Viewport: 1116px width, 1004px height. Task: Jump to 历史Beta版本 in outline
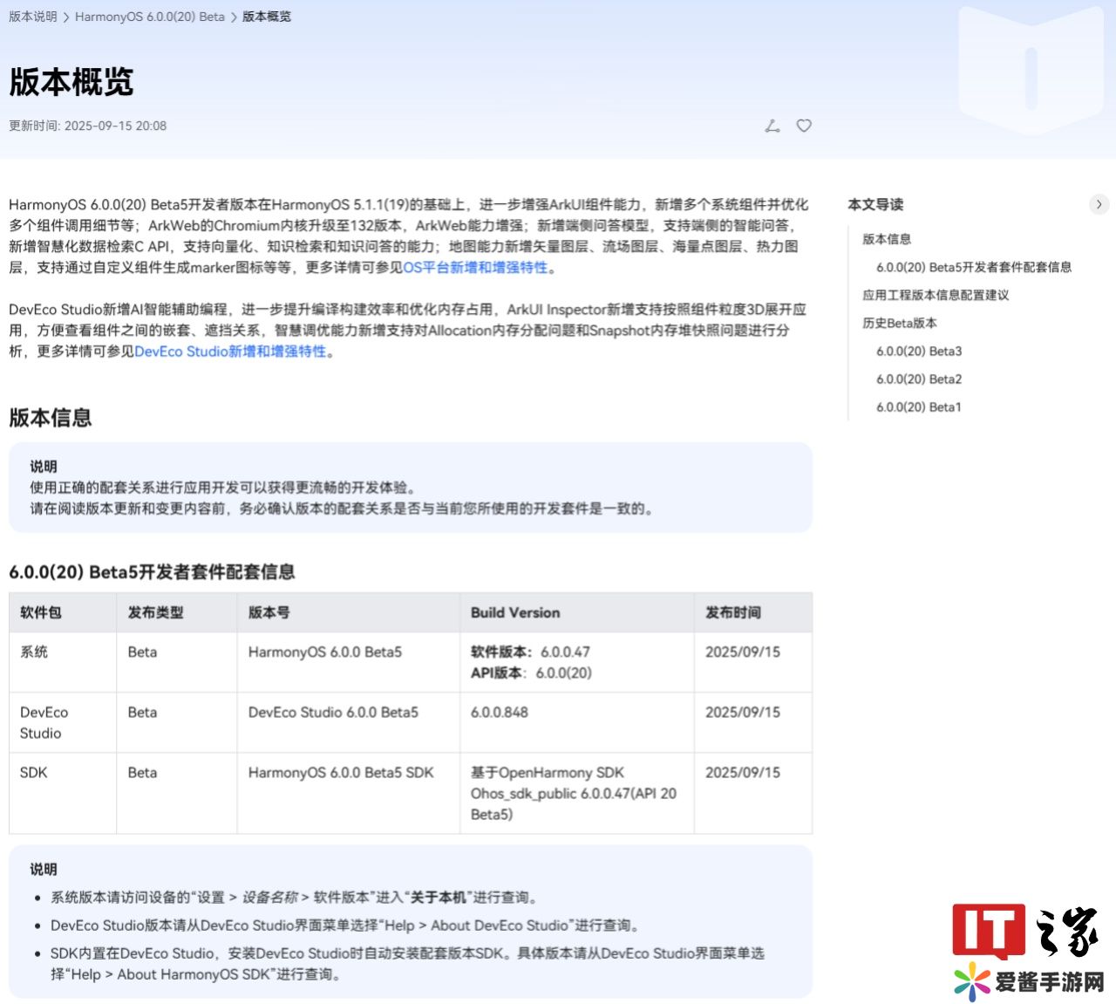[x=900, y=323]
